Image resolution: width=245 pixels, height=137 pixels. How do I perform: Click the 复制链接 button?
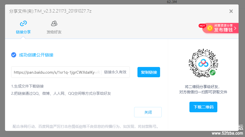coord(149,72)
